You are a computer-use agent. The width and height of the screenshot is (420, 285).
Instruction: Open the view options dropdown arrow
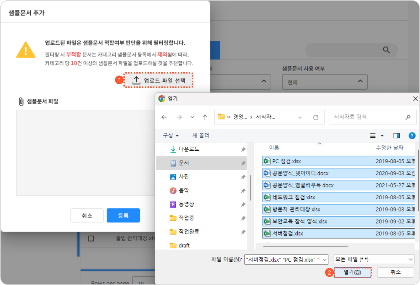click(x=382, y=135)
